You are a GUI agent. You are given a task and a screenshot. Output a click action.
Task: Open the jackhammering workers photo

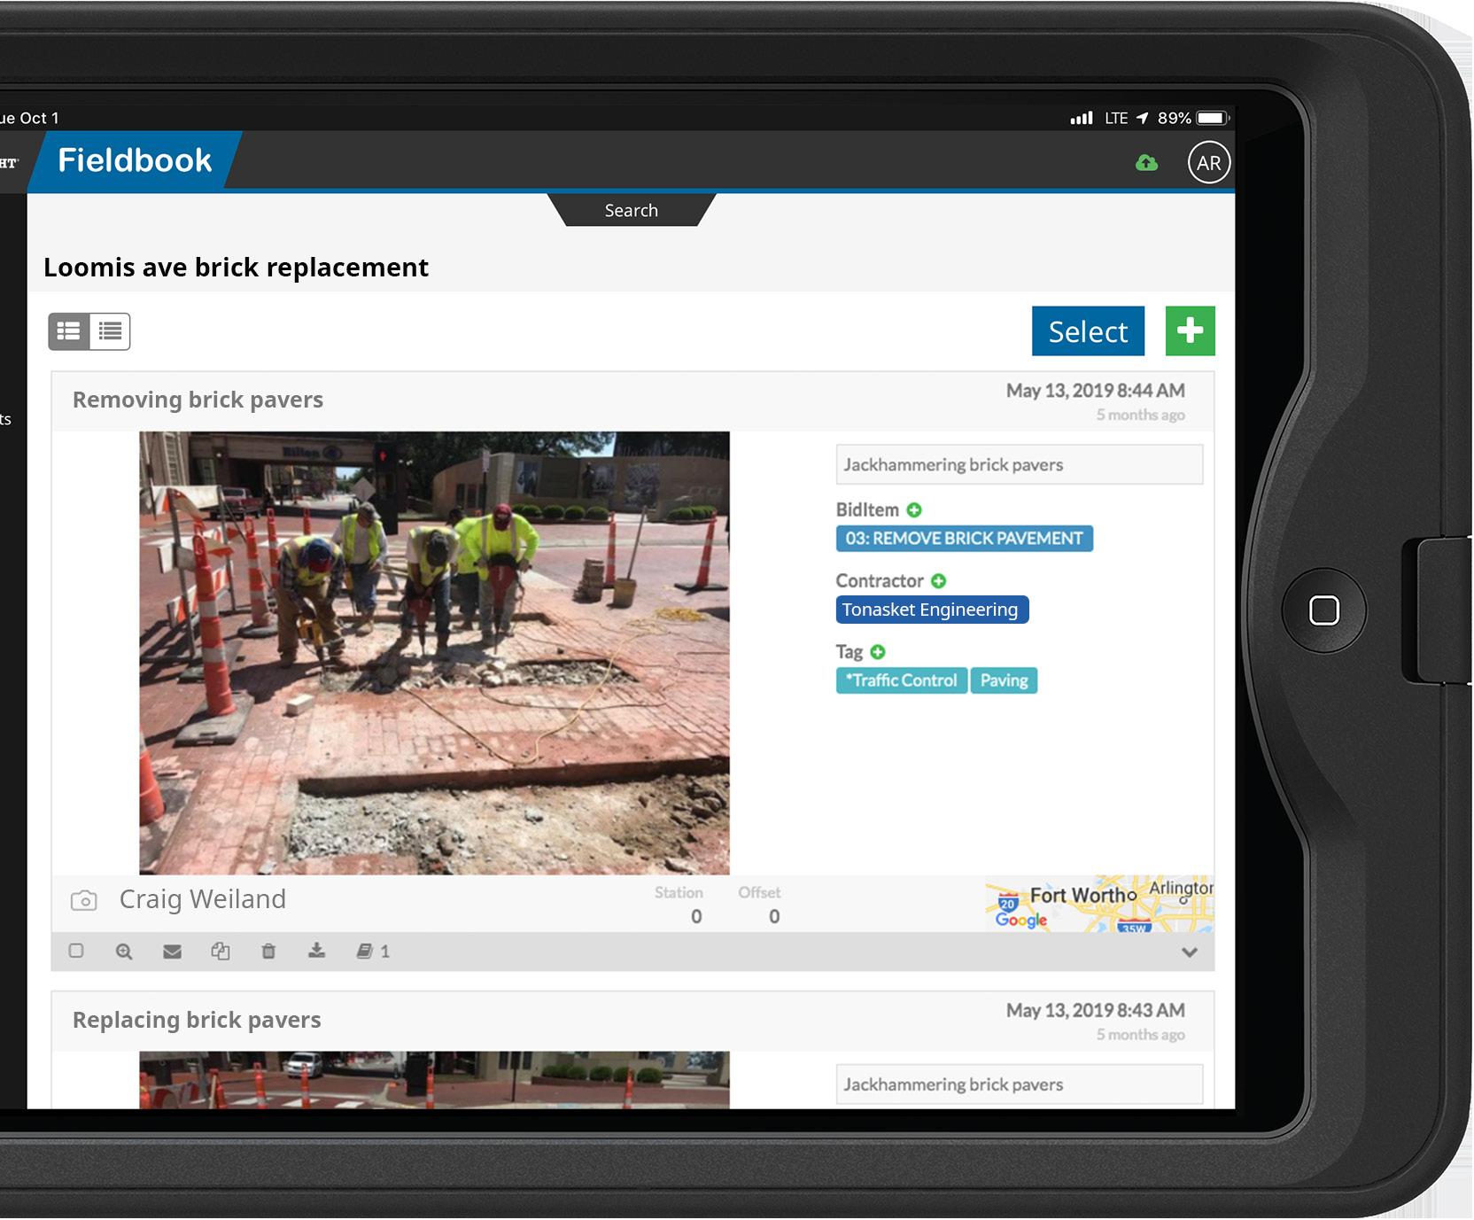tap(434, 653)
